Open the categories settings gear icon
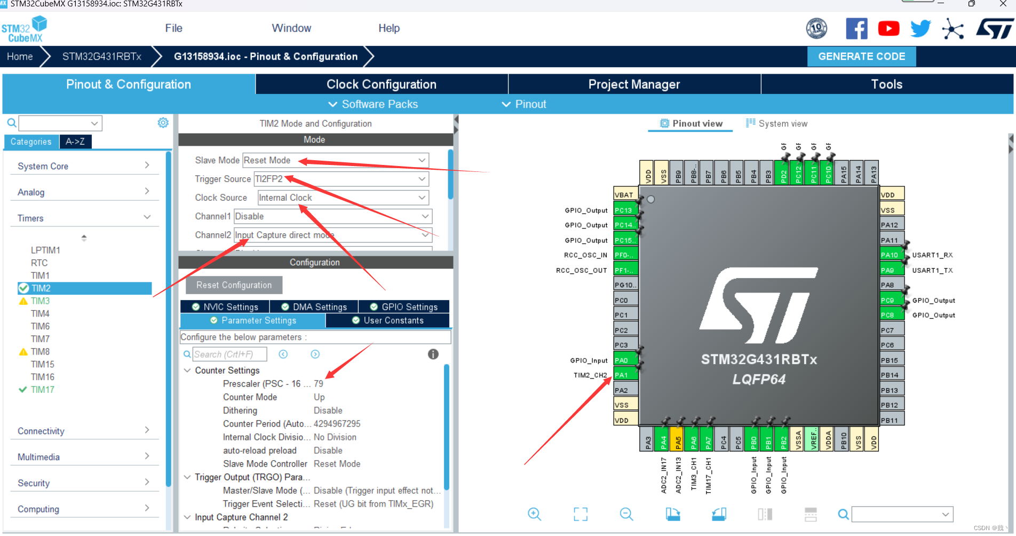The width and height of the screenshot is (1016, 536). (163, 123)
